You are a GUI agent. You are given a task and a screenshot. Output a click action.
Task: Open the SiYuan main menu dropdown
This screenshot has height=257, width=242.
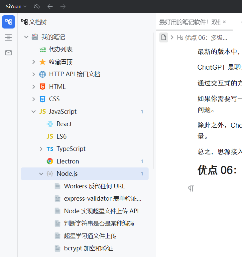coord(16,7)
